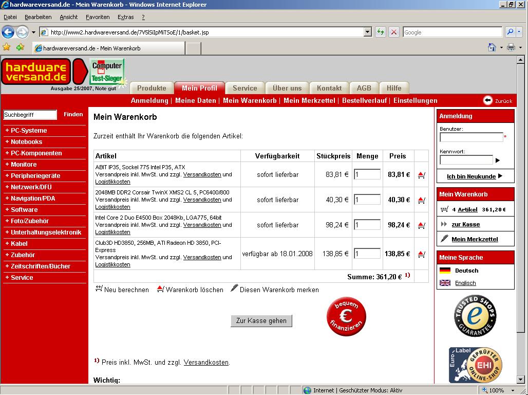Click the Google search magnifier icon

click(510, 32)
